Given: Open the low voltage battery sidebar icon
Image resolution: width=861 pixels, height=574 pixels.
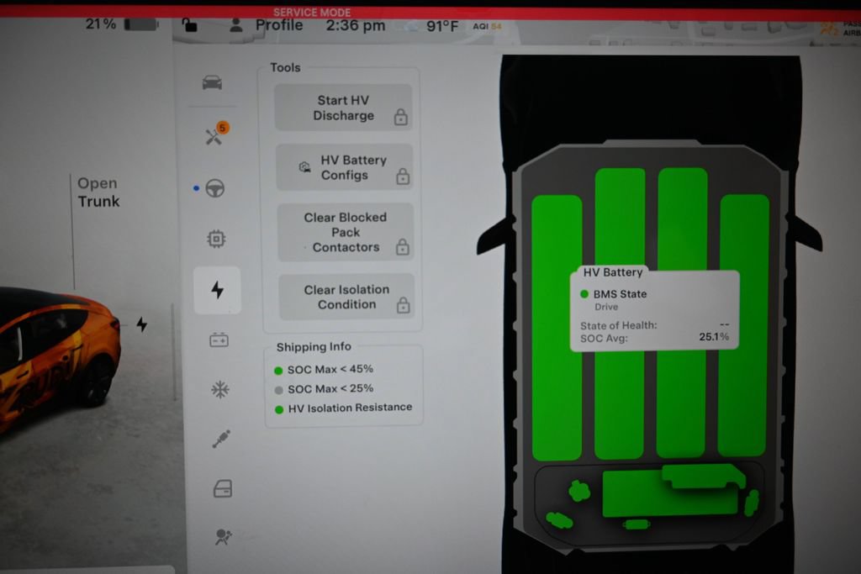Looking at the screenshot, I should coord(219,340).
